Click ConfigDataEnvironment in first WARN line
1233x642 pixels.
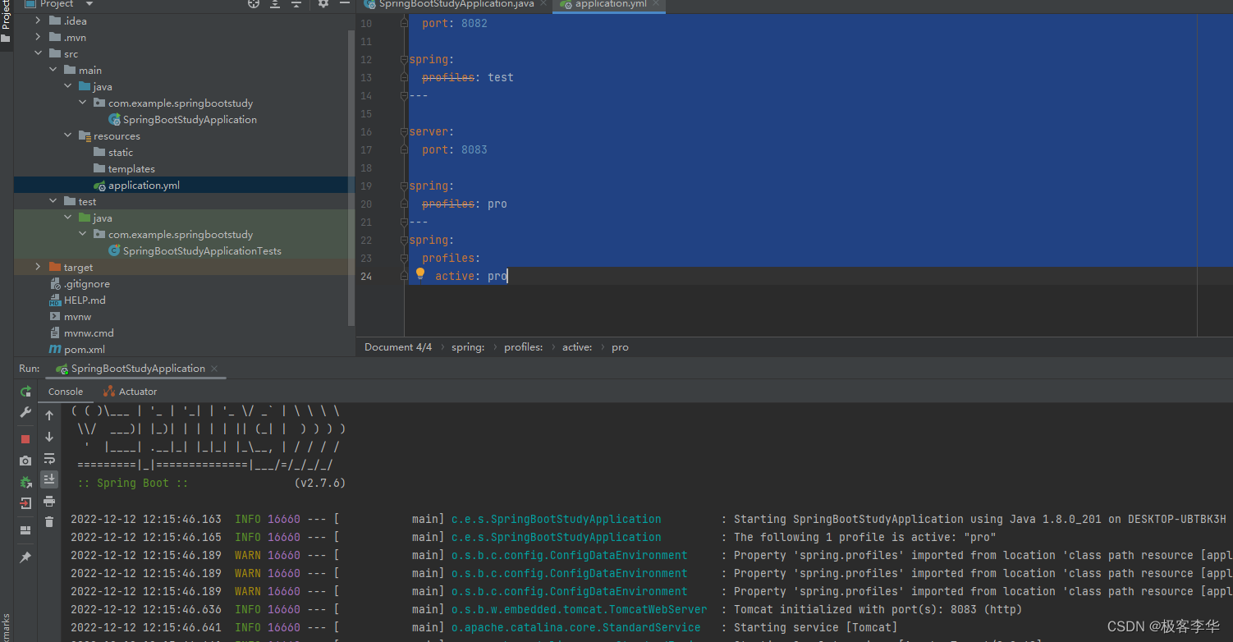click(x=570, y=555)
